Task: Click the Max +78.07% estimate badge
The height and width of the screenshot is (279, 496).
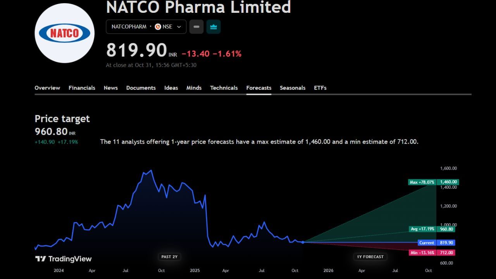Action: pyautogui.click(x=422, y=182)
